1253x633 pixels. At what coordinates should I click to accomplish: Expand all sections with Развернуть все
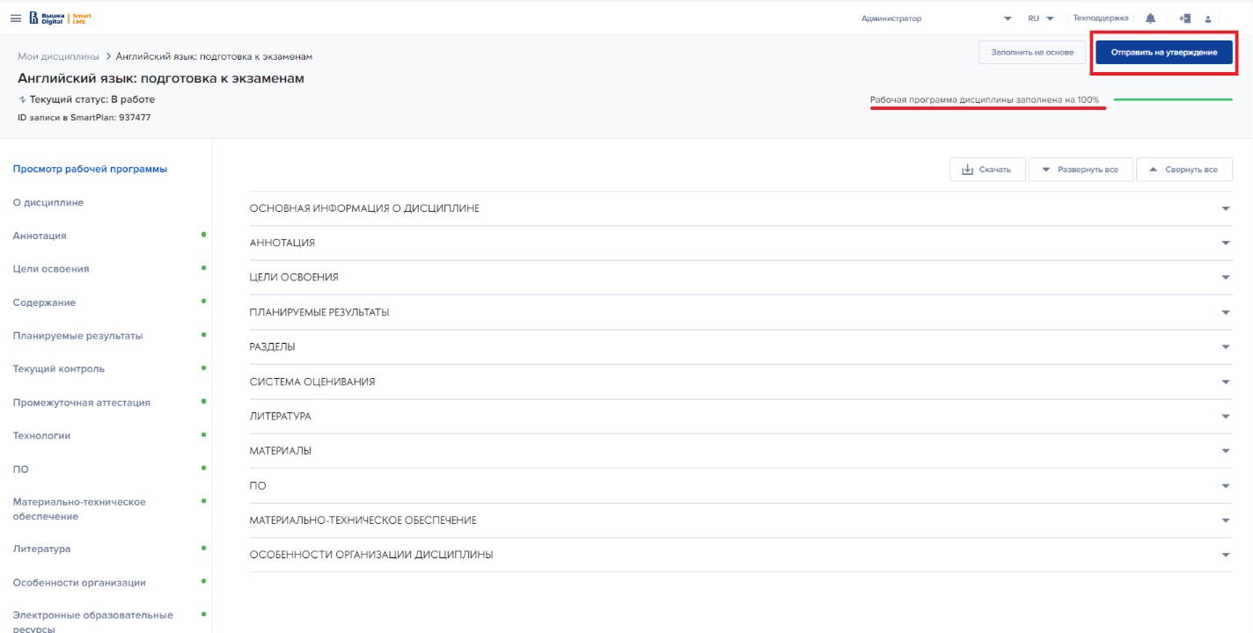point(1081,170)
